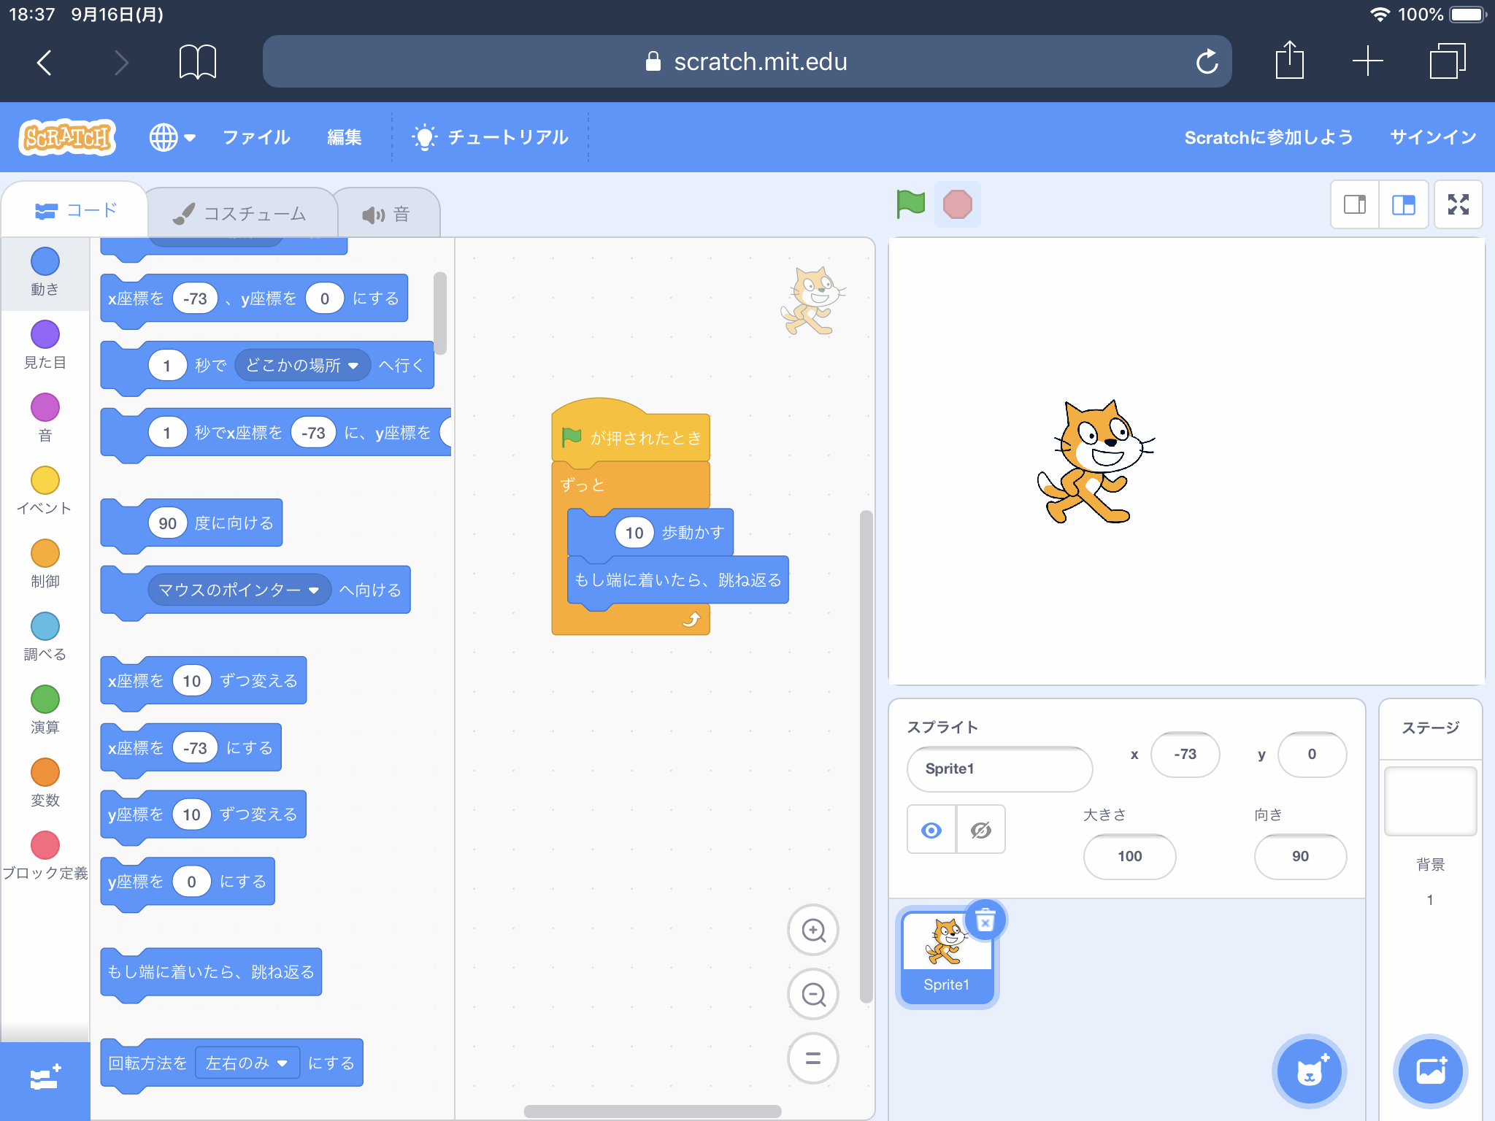The image size is (1495, 1121).
Task: Click Scratch tutorial menu item
Action: (491, 136)
